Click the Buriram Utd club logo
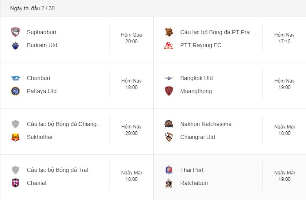 tap(15, 45)
